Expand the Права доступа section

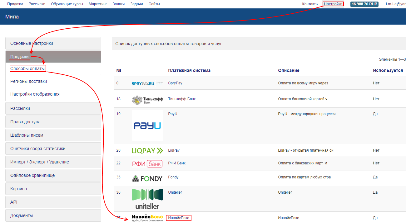point(53,122)
